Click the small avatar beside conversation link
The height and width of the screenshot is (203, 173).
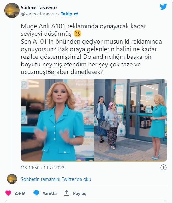[12, 179]
